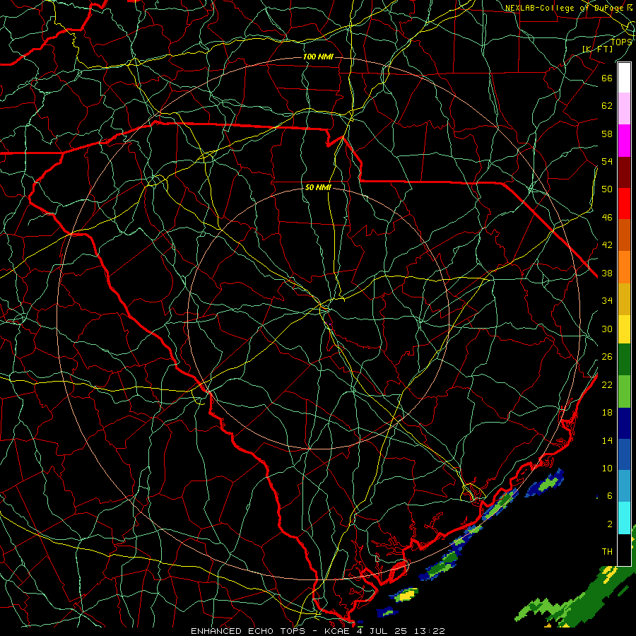636x636 pixels.
Task: Click the light pink 62 kft legend swatch
Action: click(x=624, y=109)
